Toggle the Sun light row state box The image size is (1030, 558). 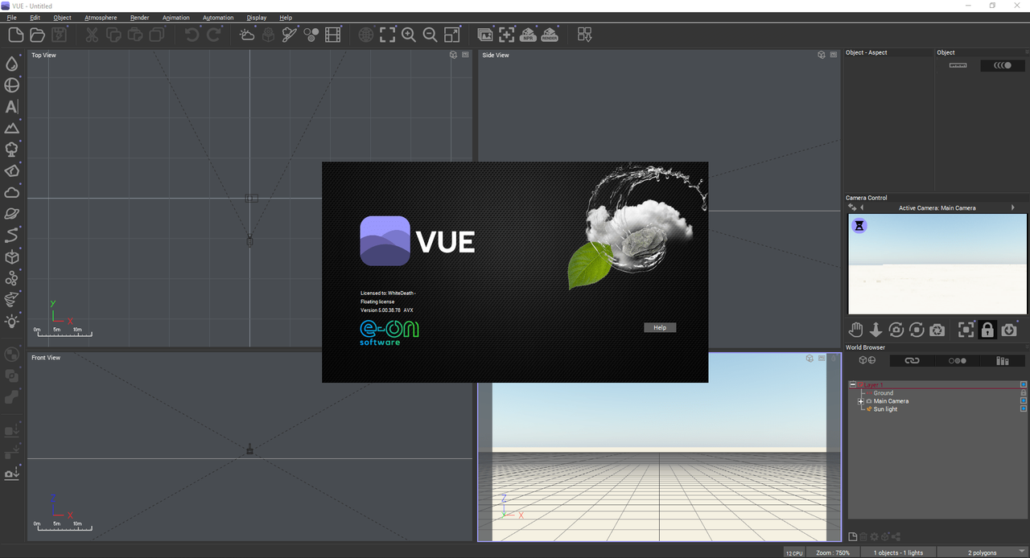[x=1024, y=408]
